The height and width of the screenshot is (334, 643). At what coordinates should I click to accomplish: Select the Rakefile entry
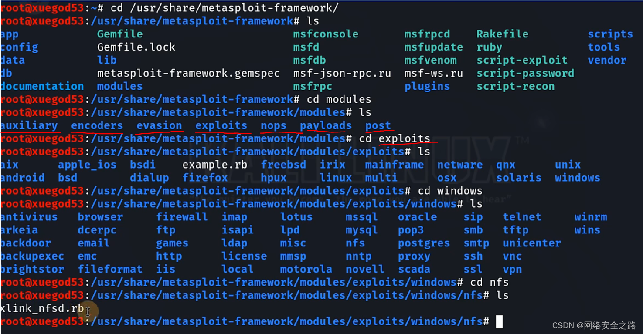[x=502, y=34]
